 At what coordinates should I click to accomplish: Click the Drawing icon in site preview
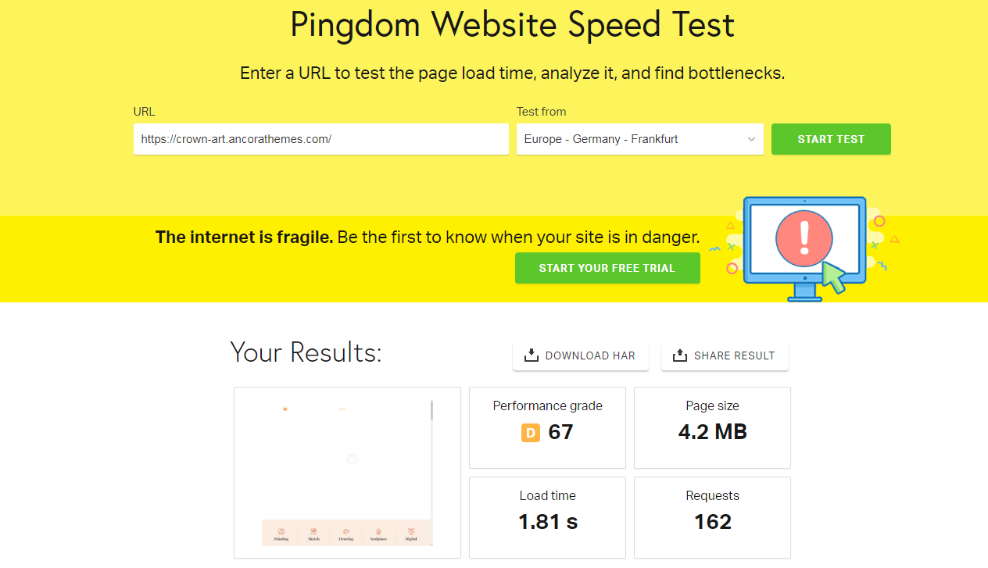click(346, 530)
